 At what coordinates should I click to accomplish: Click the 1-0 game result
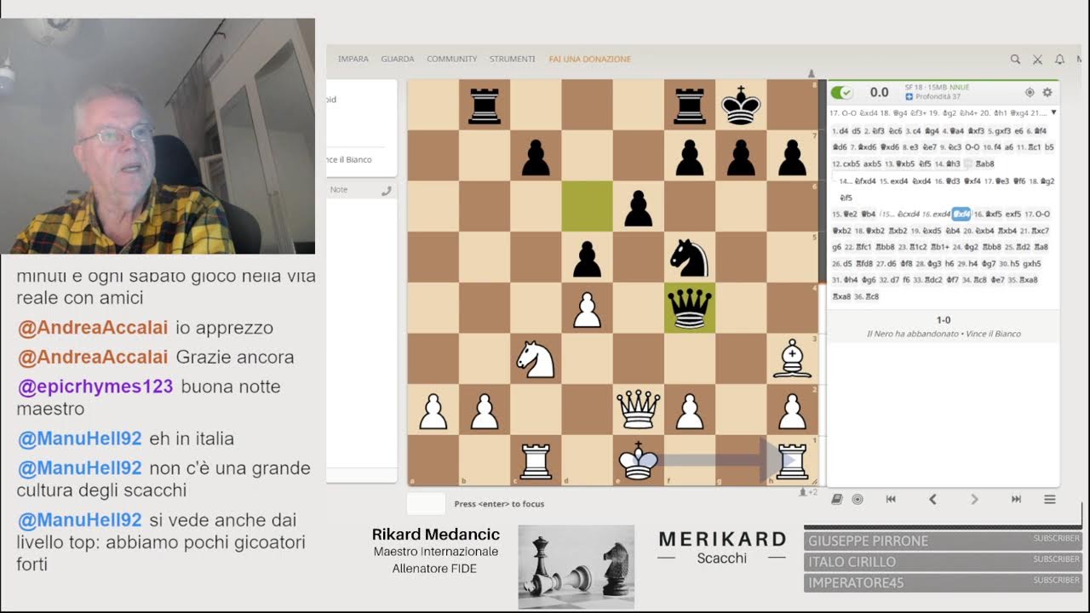pyautogui.click(x=944, y=320)
